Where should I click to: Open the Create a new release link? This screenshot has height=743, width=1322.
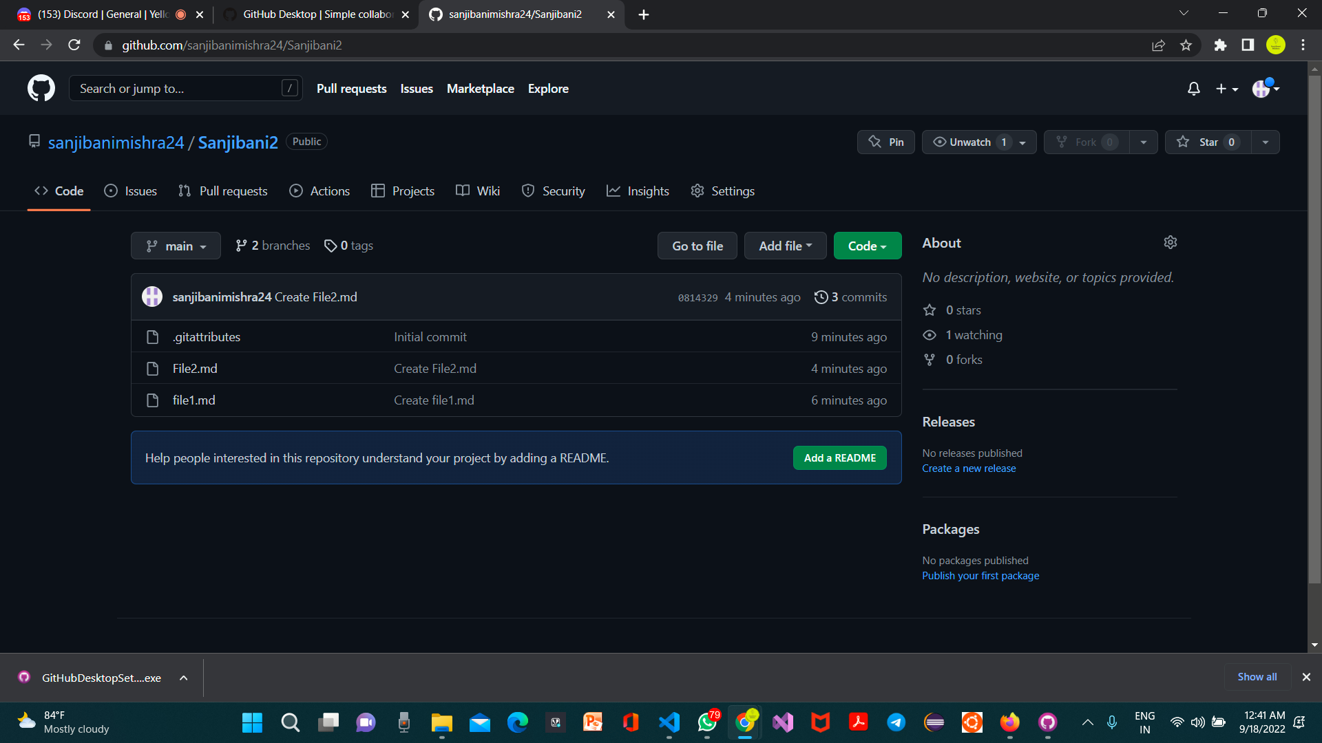(969, 469)
